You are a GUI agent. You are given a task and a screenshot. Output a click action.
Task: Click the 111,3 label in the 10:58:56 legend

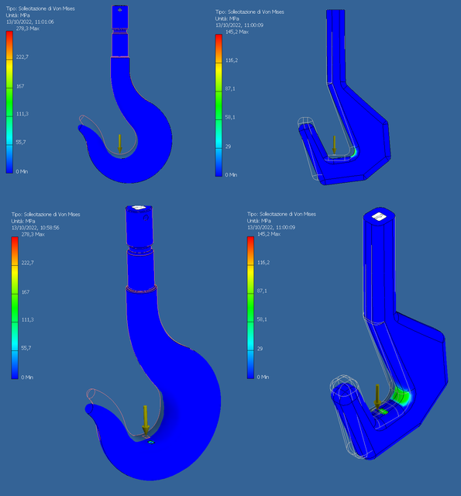pos(28,320)
